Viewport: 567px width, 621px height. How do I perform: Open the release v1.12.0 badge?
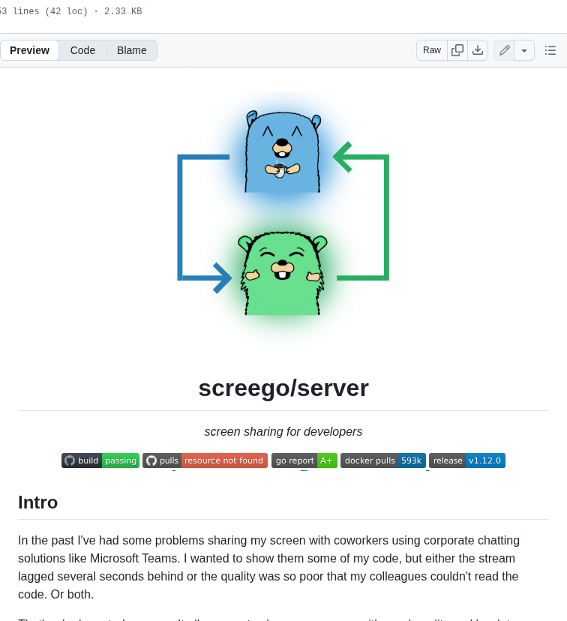click(x=467, y=460)
